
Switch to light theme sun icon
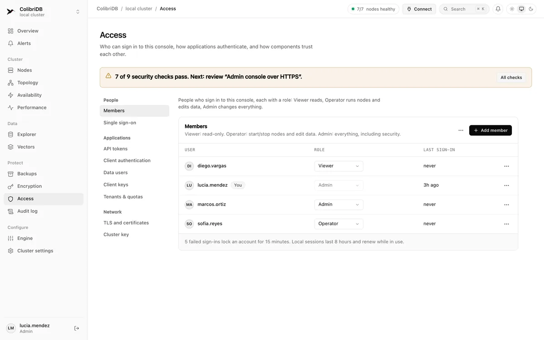click(512, 9)
